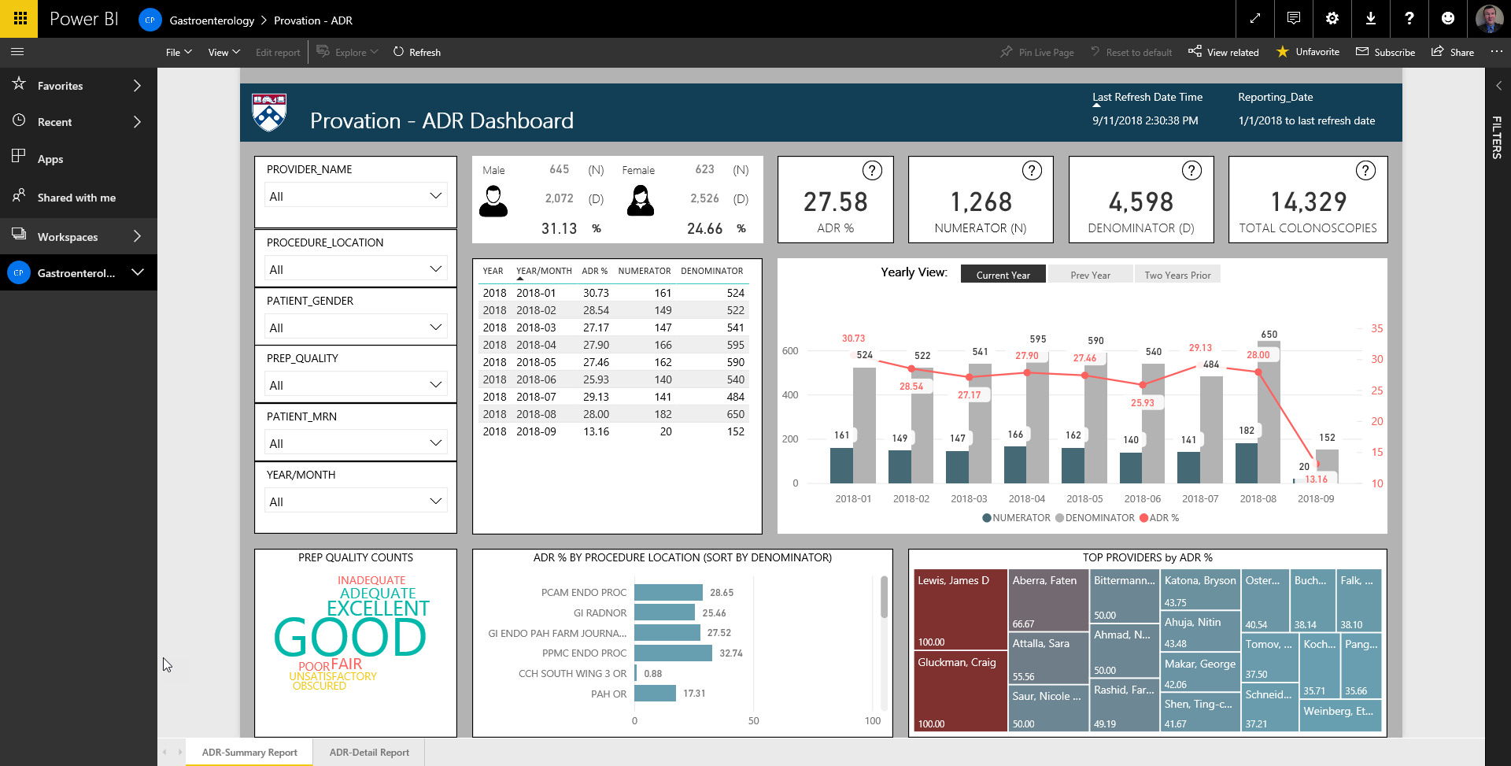Open the more options ellipsis
Viewport: 1511px width, 766px height.
pos(1496,52)
